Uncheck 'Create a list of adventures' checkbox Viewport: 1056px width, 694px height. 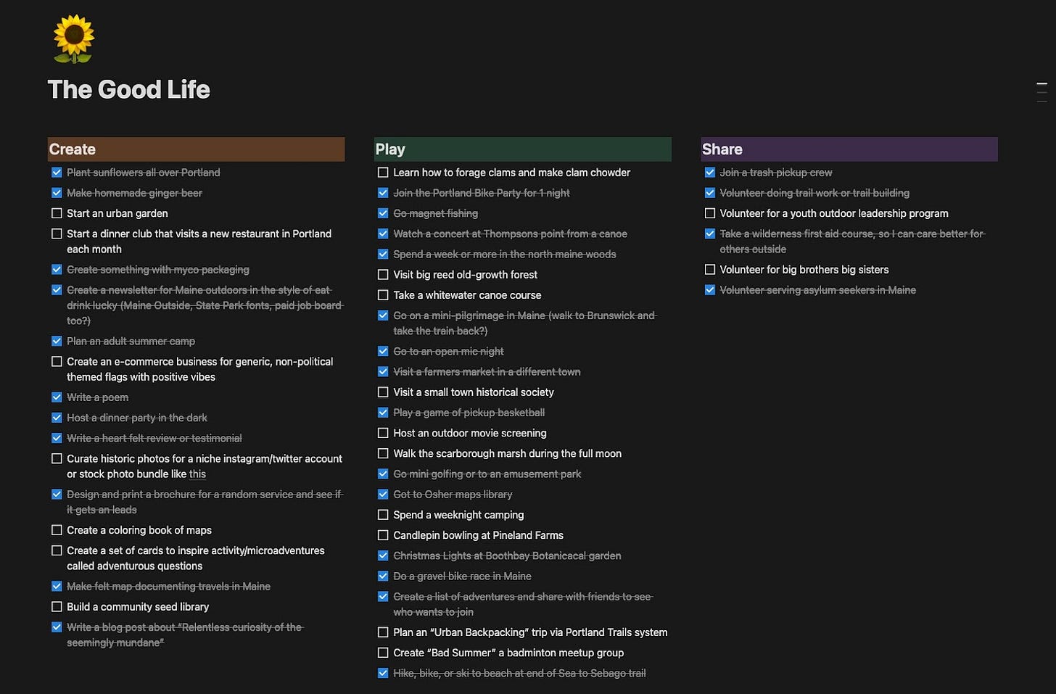pos(383,596)
